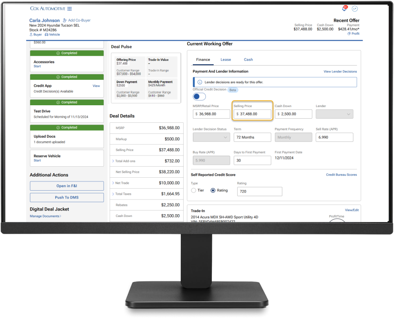Viewport: 394px width, 319px height.
Task: Open the View Lender Decisions link
Action: click(x=340, y=72)
